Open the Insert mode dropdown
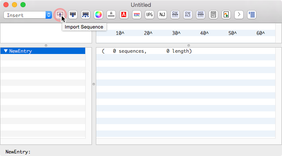 pos(28,15)
